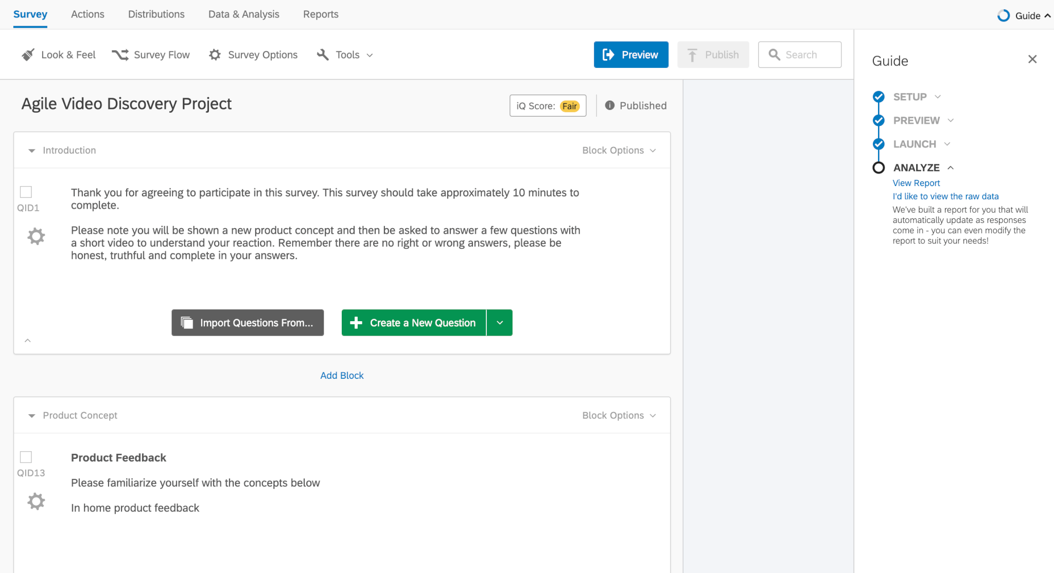The image size is (1054, 573).
Task: Click the Add Block link
Action: click(x=342, y=376)
